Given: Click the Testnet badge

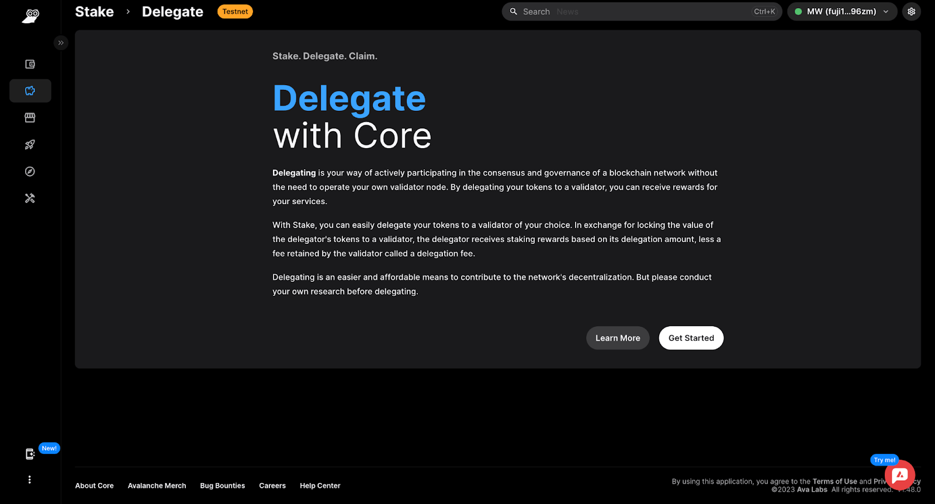Looking at the screenshot, I should tap(235, 12).
